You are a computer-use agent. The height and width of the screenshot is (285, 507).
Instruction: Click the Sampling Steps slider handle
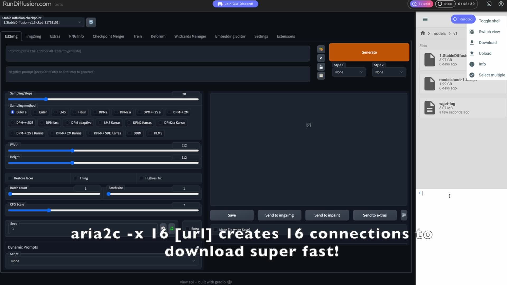46,99
